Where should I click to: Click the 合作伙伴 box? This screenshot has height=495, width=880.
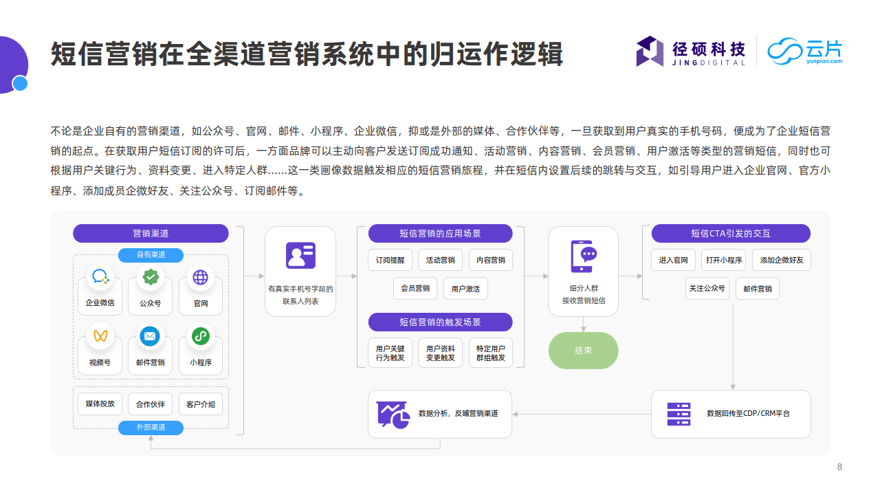click(x=151, y=404)
